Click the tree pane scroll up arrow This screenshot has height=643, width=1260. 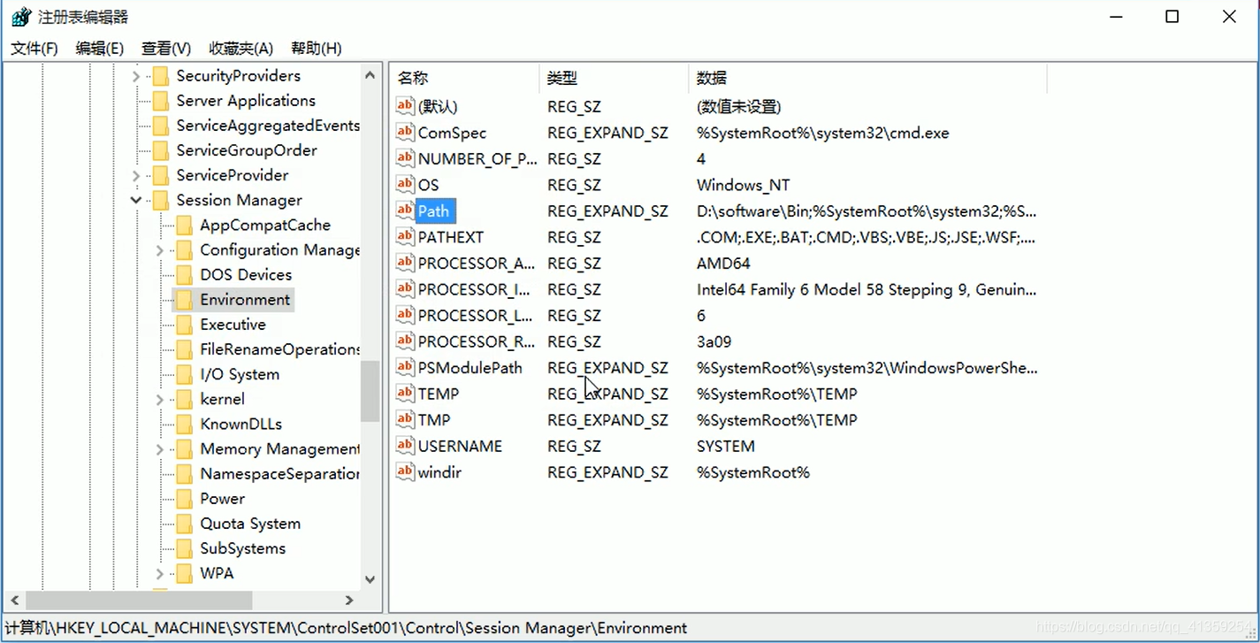point(370,75)
